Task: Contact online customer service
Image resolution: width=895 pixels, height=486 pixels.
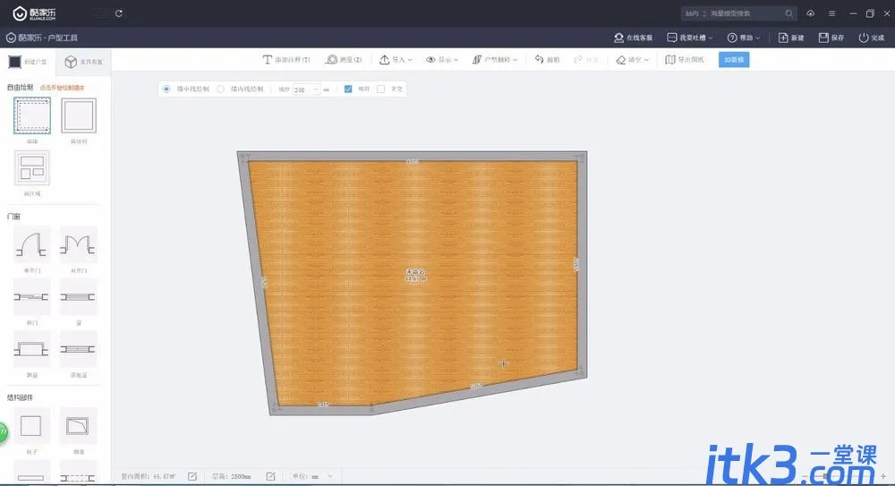Action: coord(633,38)
